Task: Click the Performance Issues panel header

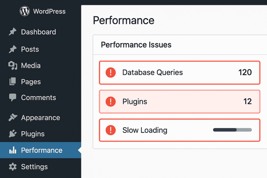Action: (136, 45)
